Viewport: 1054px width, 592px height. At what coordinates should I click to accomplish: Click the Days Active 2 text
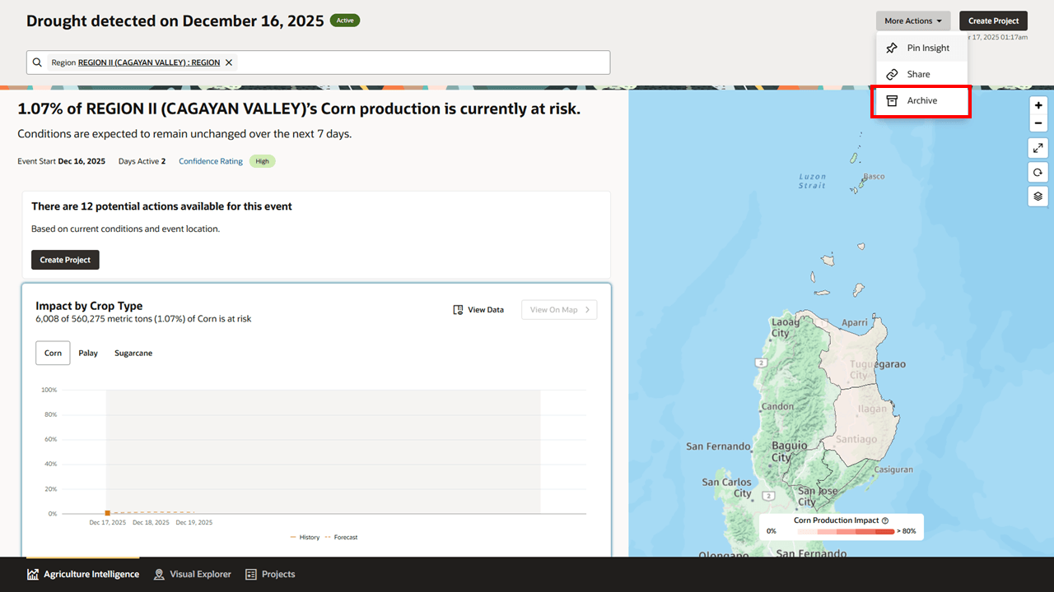click(142, 161)
